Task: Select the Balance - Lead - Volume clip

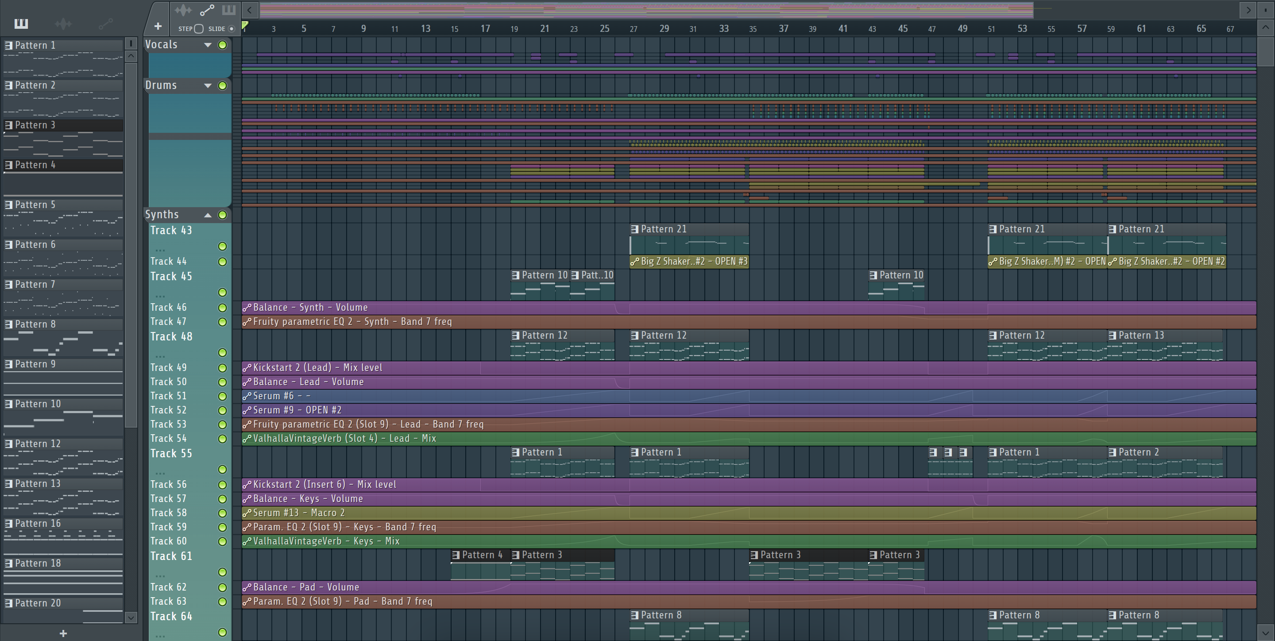Action: [x=749, y=382]
